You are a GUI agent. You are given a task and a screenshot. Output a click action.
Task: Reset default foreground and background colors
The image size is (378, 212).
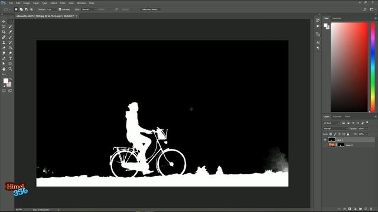tap(4, 86)
